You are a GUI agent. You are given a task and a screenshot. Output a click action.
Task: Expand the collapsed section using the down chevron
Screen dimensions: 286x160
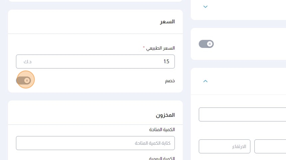point(206,7)
